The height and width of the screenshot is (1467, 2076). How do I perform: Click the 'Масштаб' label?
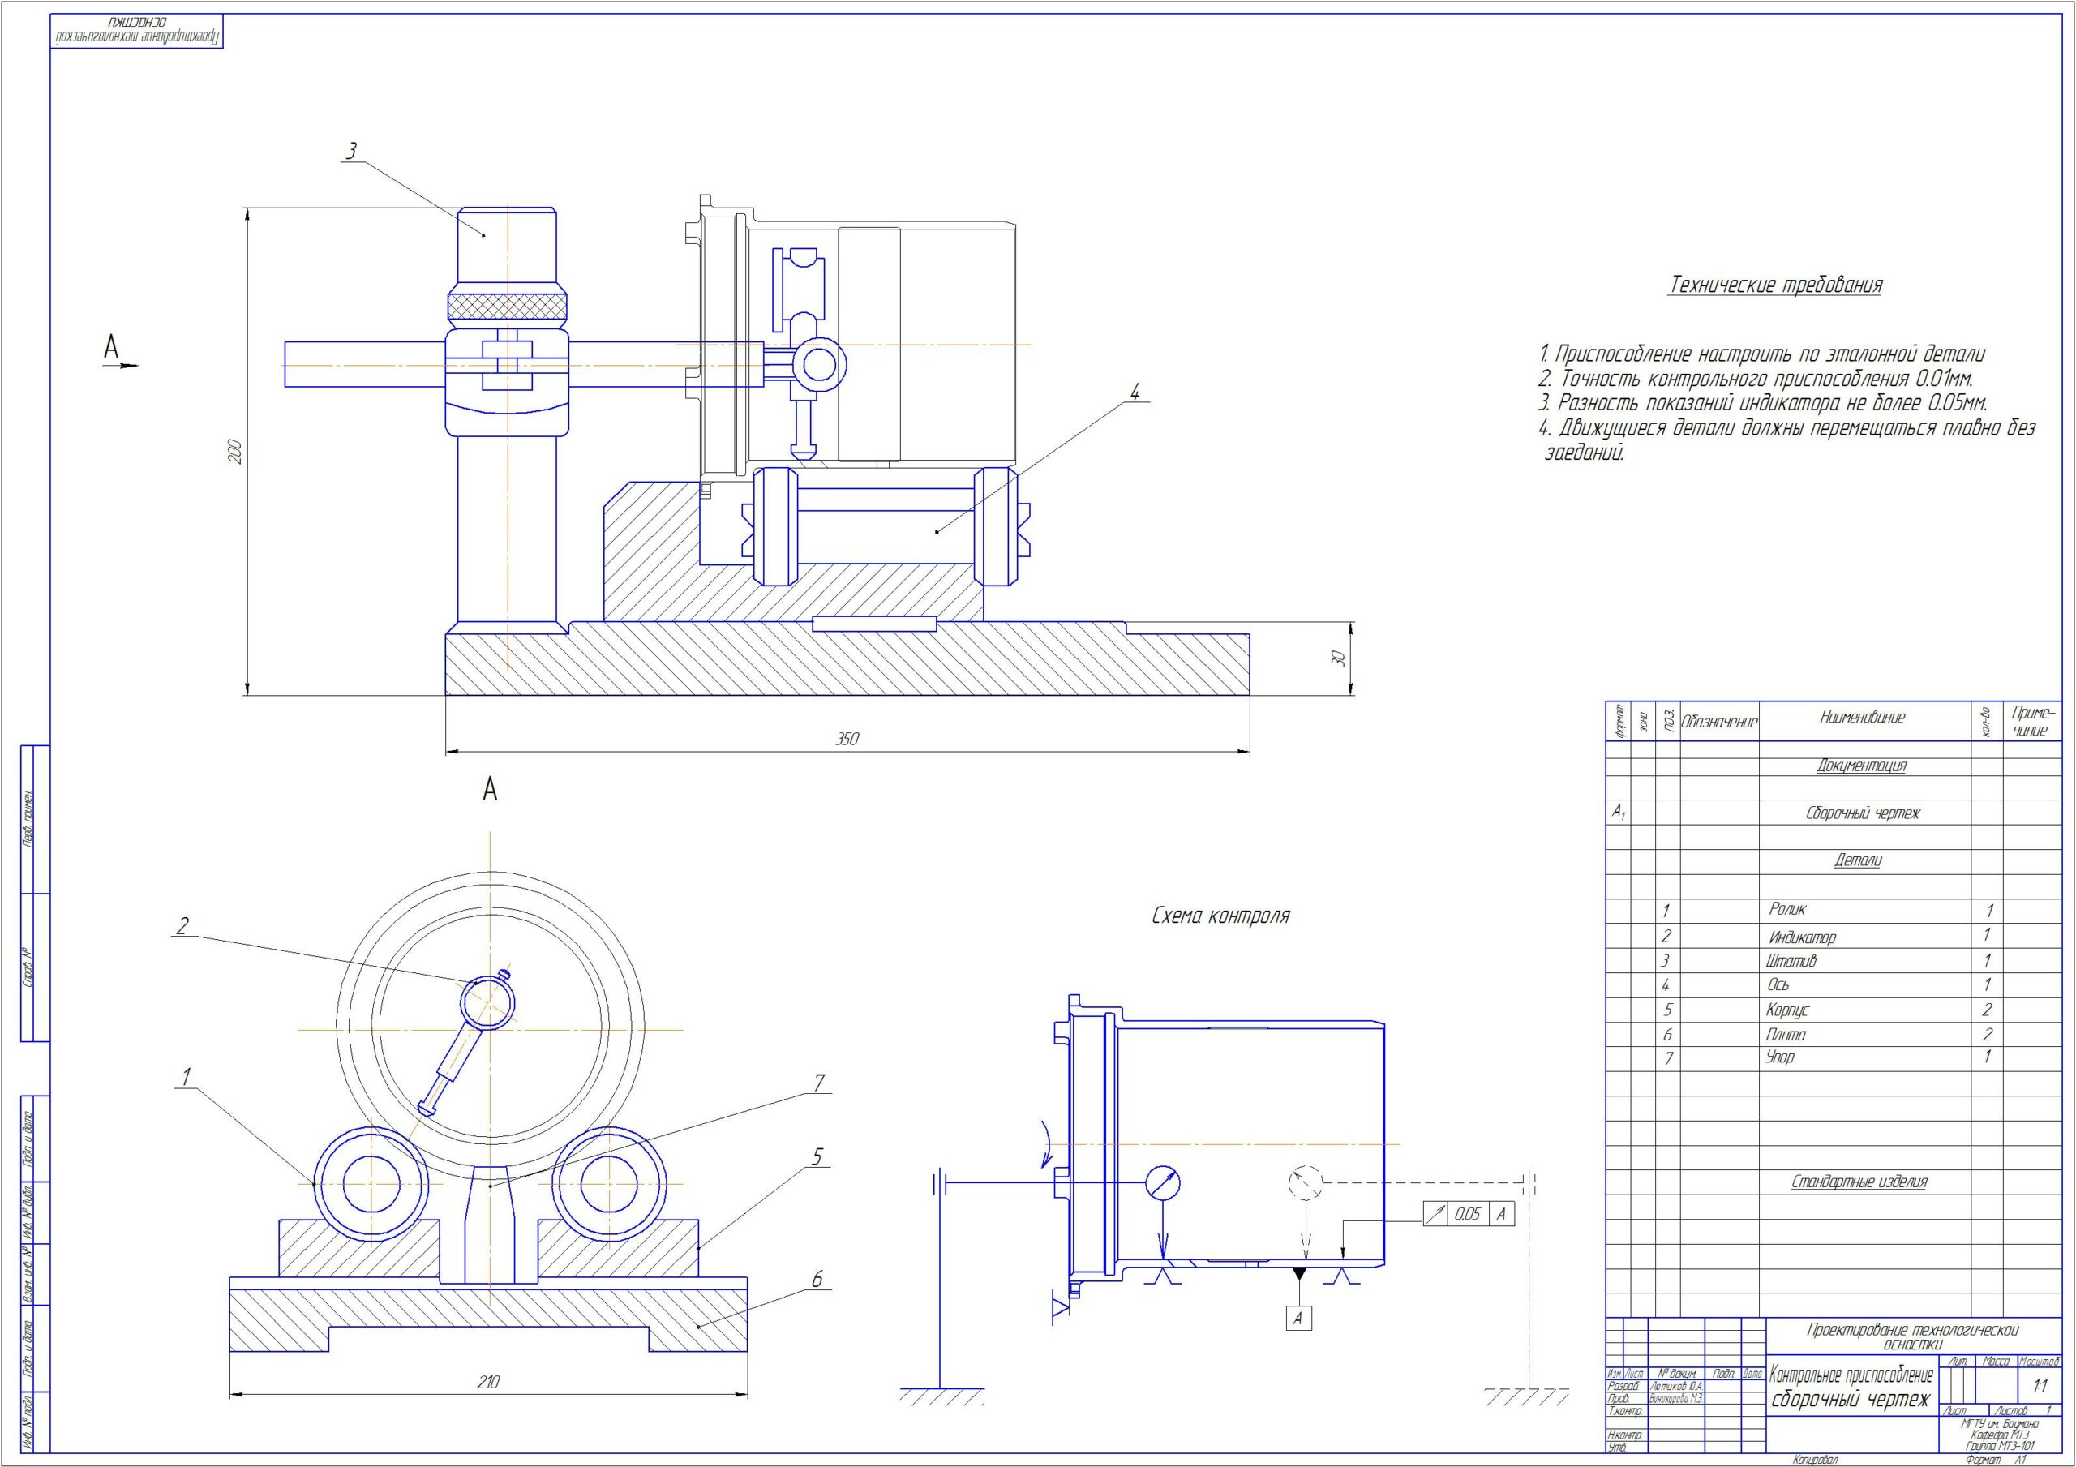(x=2041, y=1362)
